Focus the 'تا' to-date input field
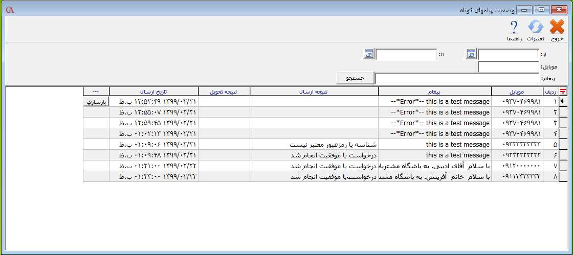 point(406,54)
